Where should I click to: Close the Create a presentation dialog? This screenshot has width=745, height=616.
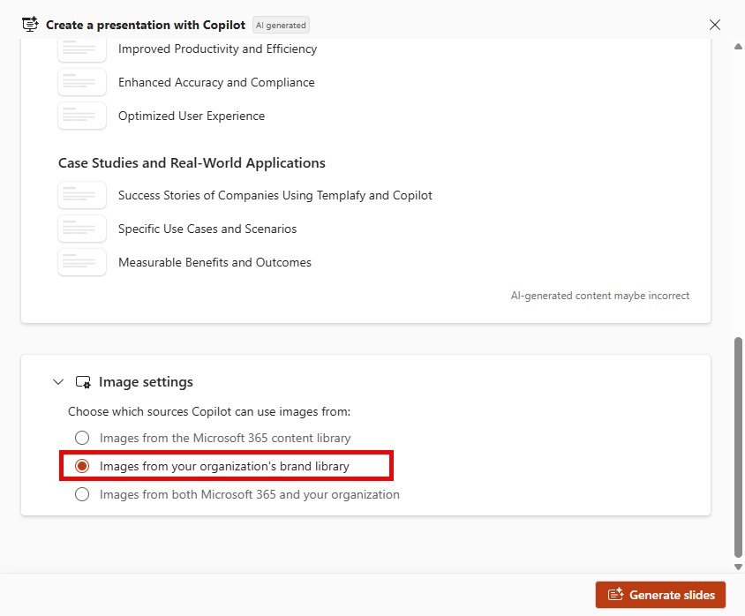tap(715, 25)
